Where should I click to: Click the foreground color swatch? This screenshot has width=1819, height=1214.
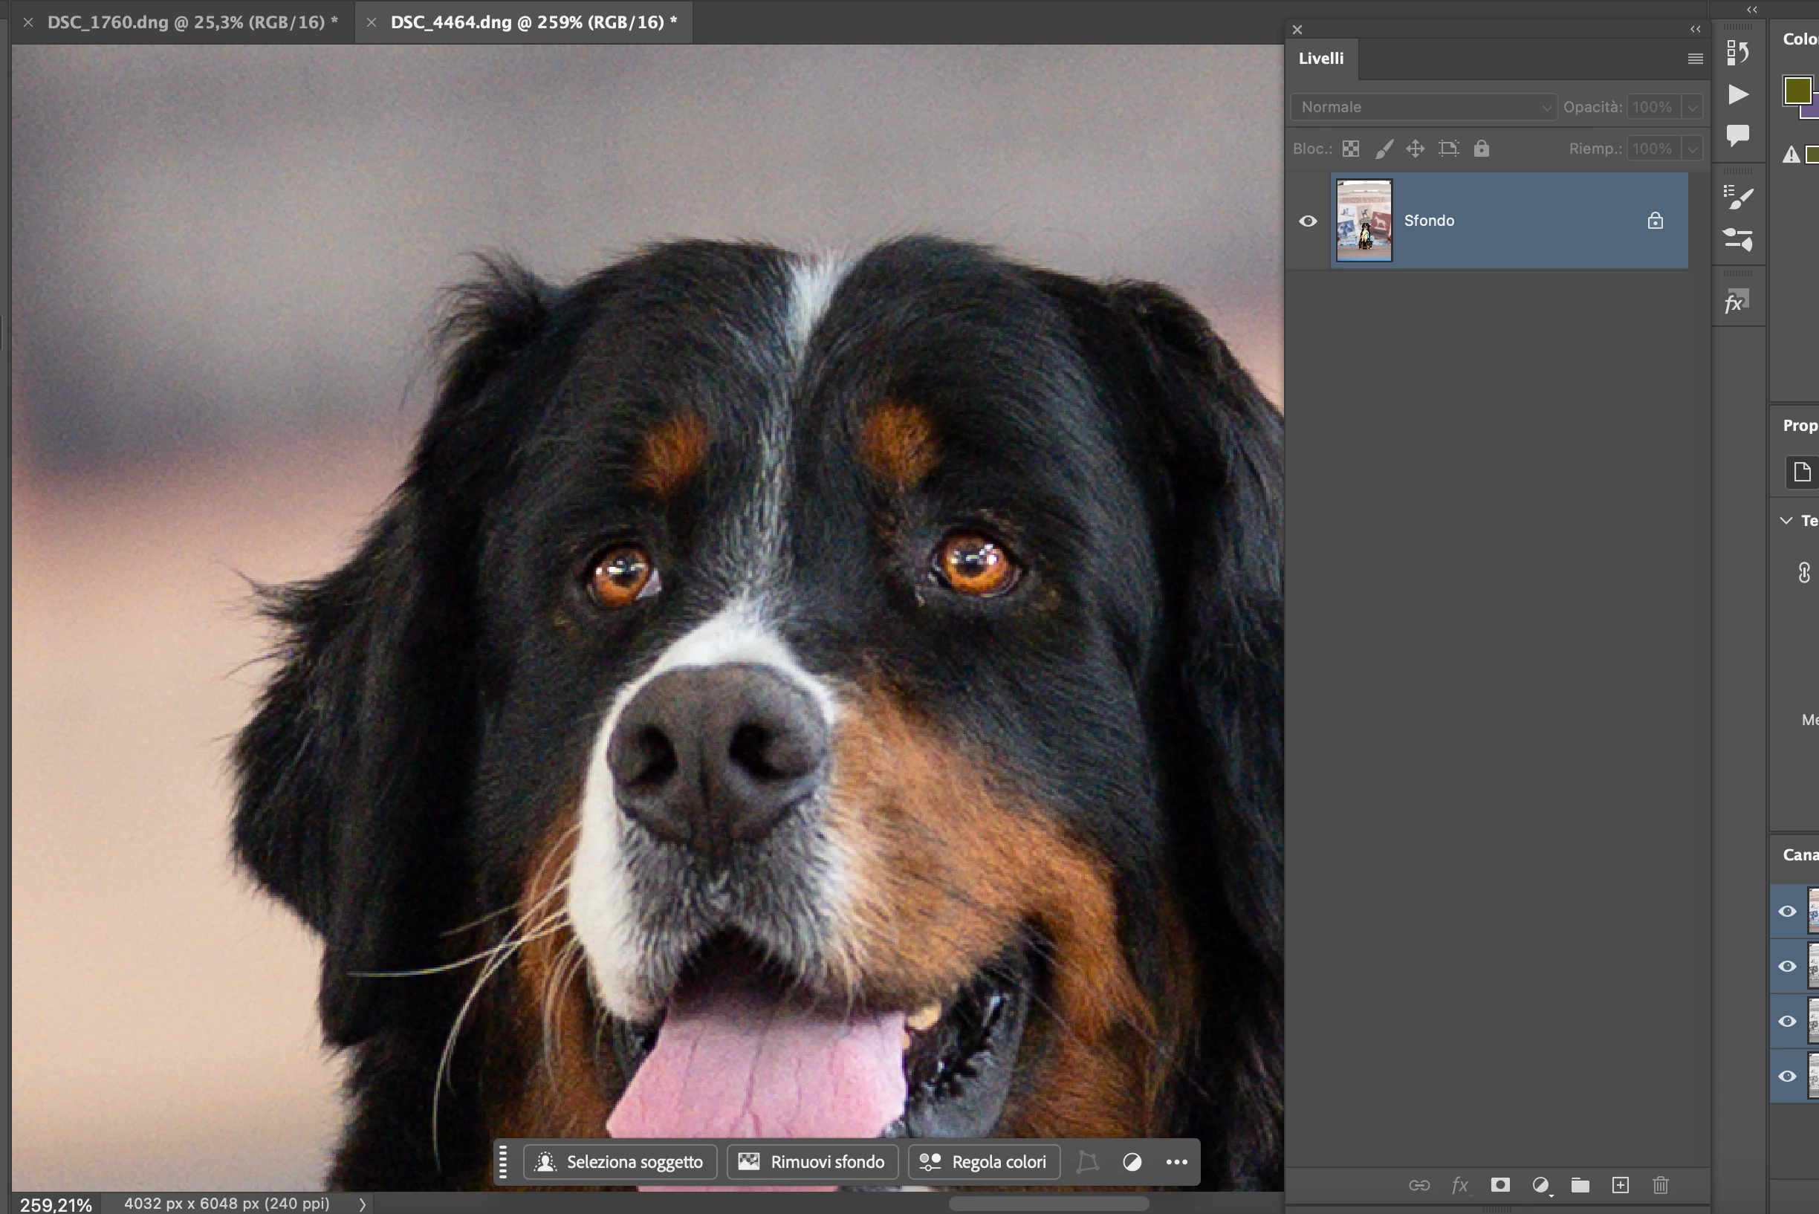1797,91
